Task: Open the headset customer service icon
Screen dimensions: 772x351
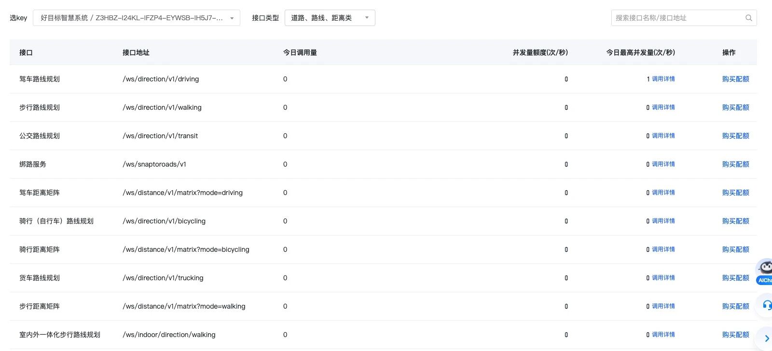Action: pos(766,305)
